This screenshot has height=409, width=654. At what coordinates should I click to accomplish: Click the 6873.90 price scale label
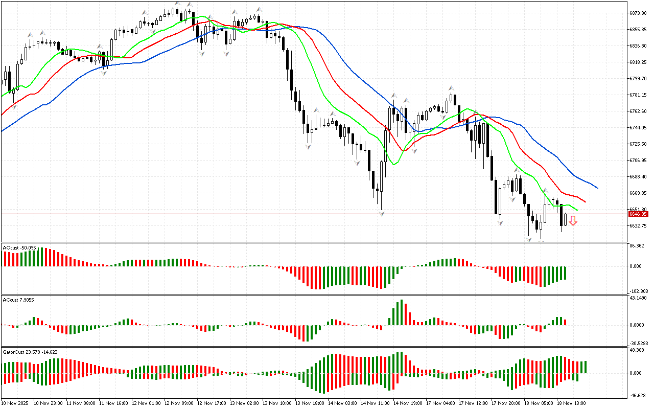coord(638,13)
